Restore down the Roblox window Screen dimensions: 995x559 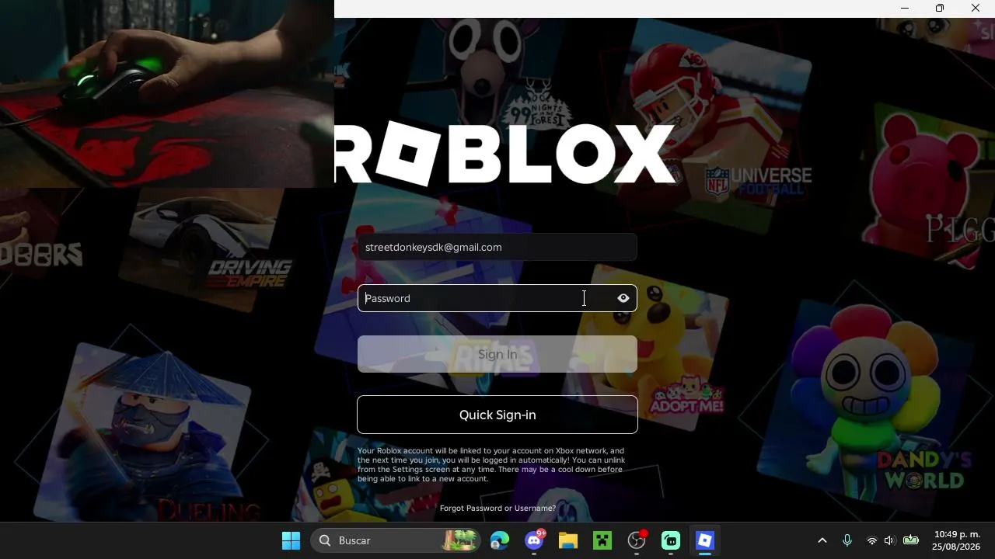tap(940, 8)
